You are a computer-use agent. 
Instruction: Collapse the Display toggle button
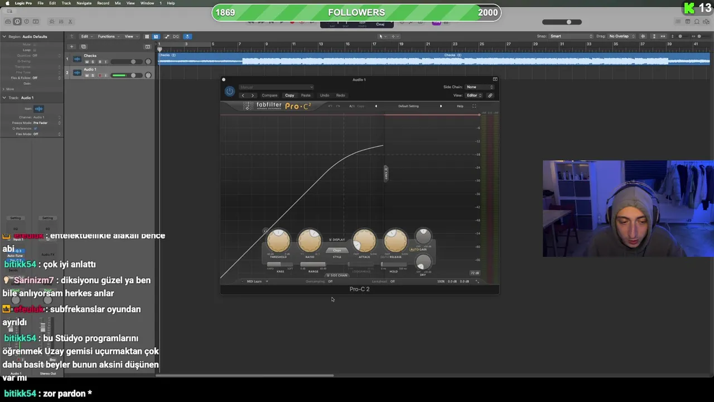(x=337, y=240)
